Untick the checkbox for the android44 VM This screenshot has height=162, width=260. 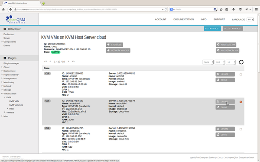coord(241,102)
